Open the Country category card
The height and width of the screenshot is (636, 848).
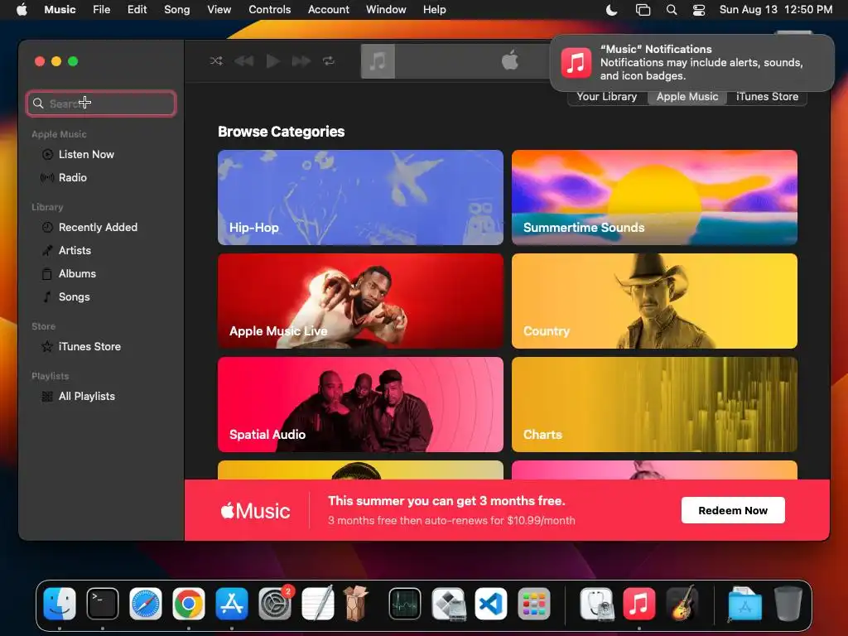click(x=654, y=301)
